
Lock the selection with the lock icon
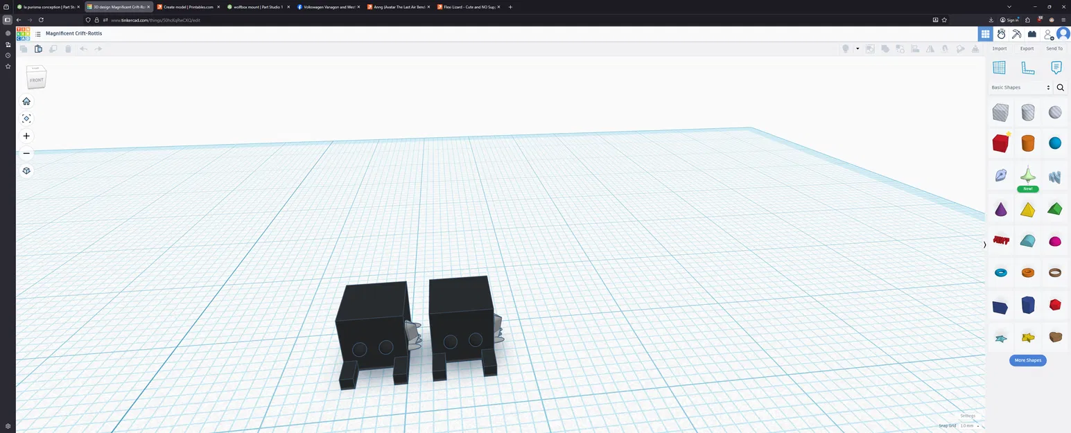(944, 48)
